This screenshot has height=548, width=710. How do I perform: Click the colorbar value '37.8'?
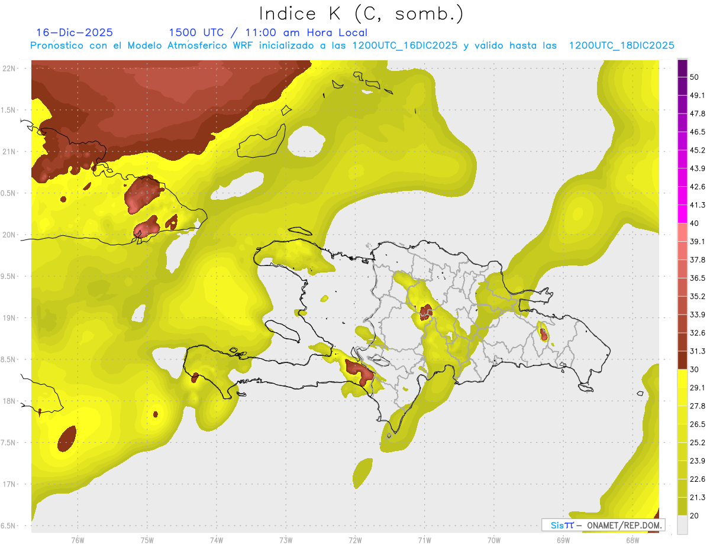[698, 260]
